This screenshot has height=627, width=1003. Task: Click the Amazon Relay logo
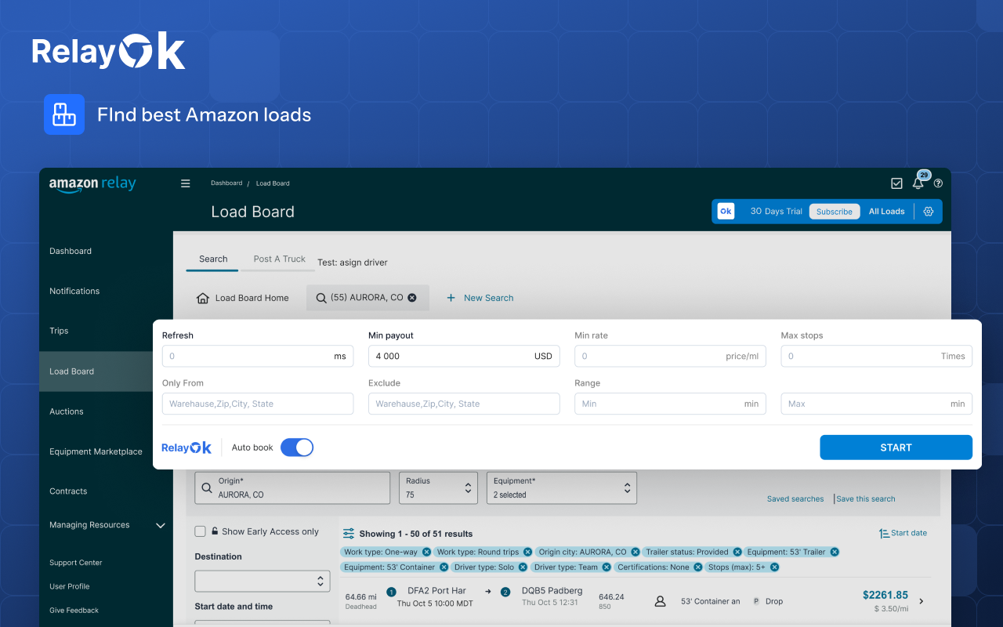[x=92, y=184]
